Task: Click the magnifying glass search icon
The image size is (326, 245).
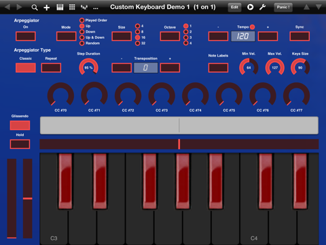Action: click(35, 7)
